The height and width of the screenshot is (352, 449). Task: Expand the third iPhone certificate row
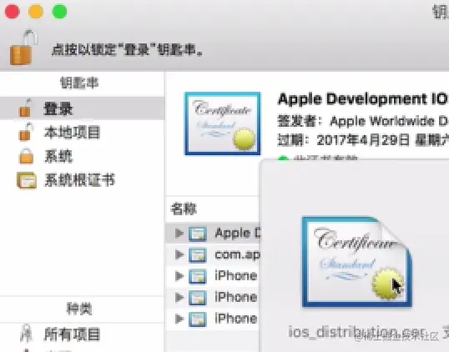(x=179, y=319)
